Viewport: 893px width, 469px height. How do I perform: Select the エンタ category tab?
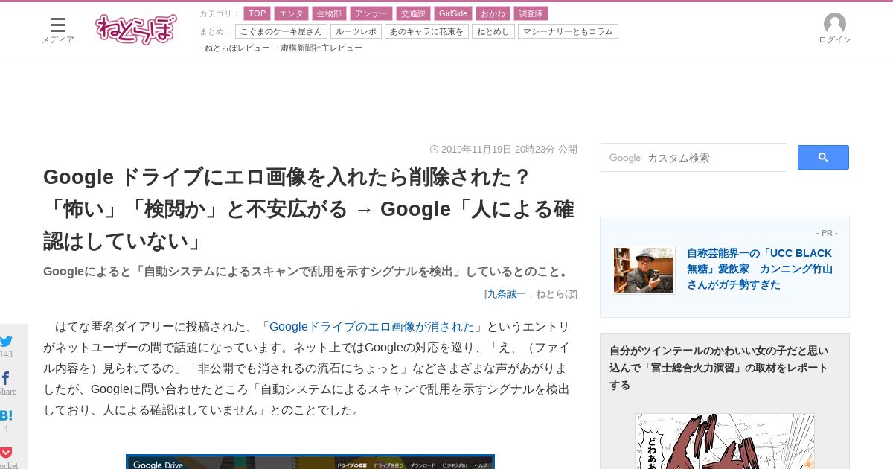(x=291, y=13)
